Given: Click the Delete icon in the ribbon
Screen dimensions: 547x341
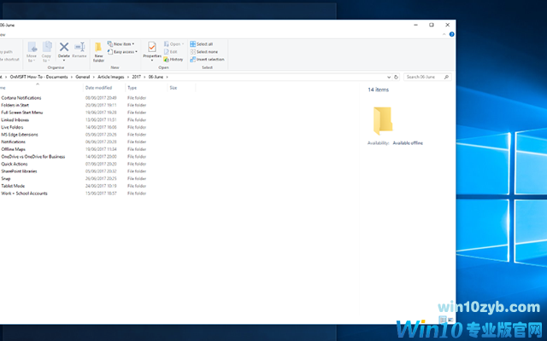Looking at the screenshot, I should pyautogui.click(x=64, y=49).
